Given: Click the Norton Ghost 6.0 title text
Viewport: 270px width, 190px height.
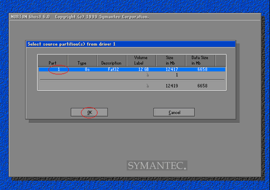Looking at the screenshot, I should tap(30, 17).
